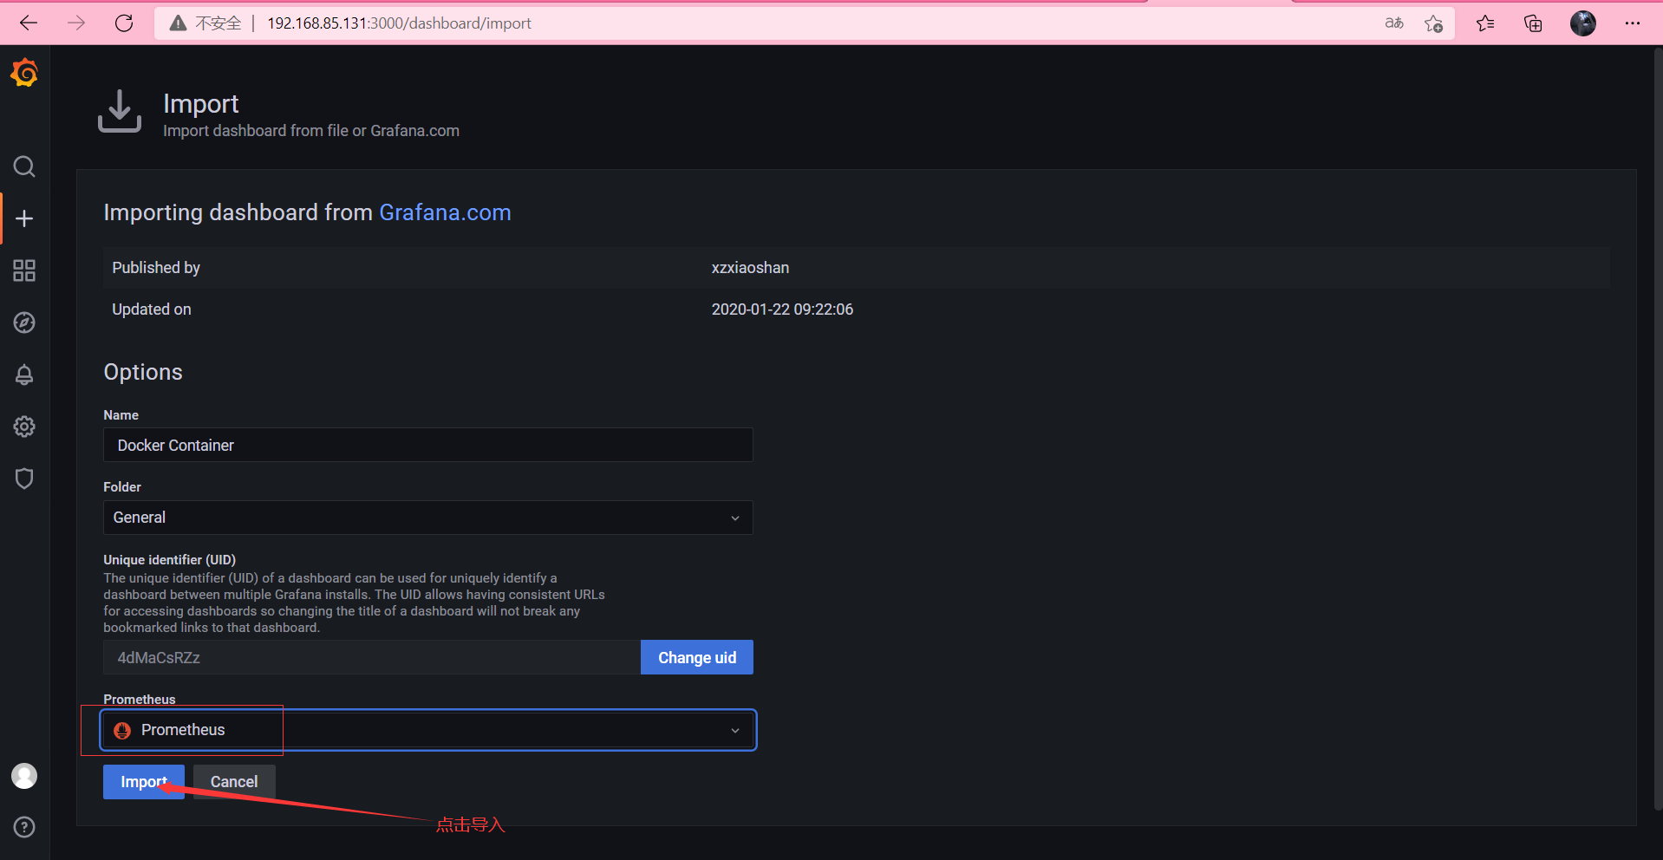This screenshot has height=860, width=1663.
Task: Reload the page with refresh icon
Action: (x=124, y=23)
